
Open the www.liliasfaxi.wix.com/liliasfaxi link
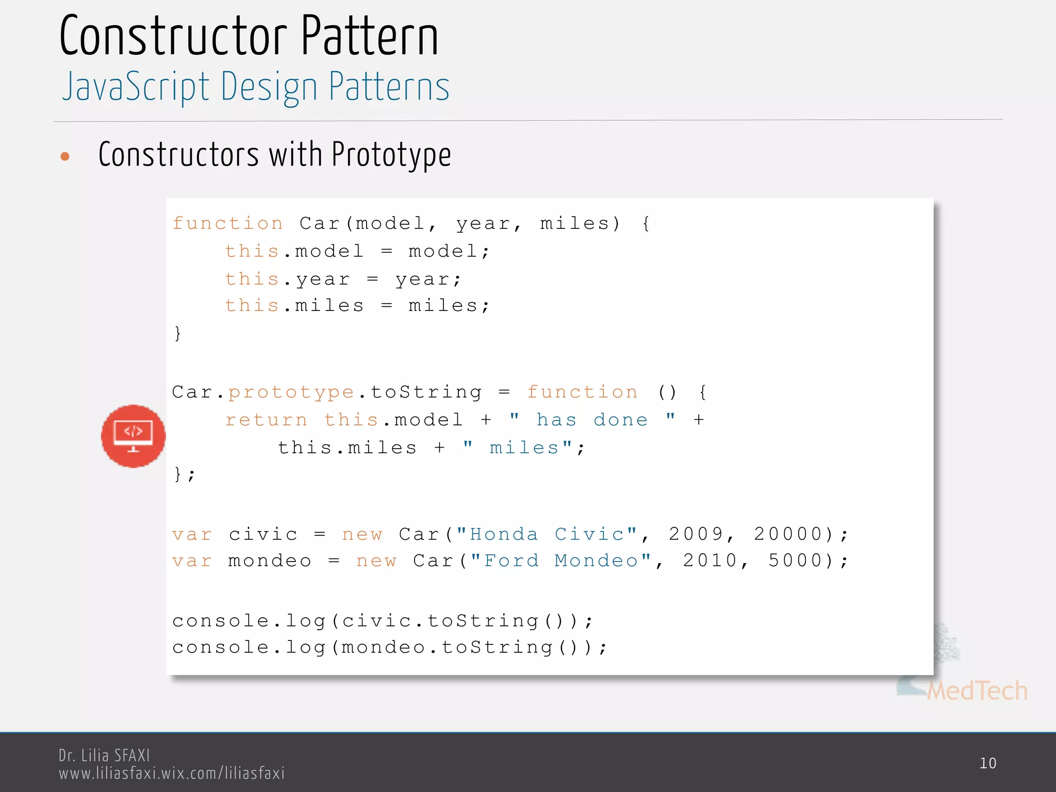(172, 773)
